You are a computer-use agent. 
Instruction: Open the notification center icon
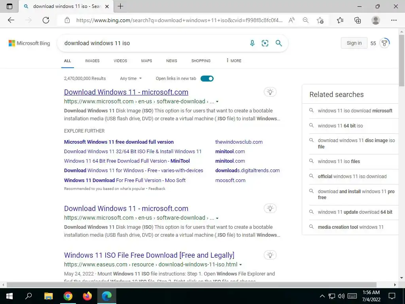click(x=392, y=296)
